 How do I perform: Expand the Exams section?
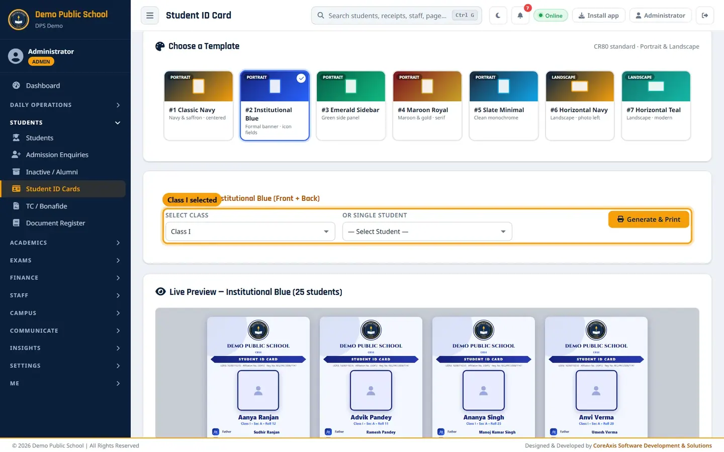pyautogui.click(x=65, y=260)
